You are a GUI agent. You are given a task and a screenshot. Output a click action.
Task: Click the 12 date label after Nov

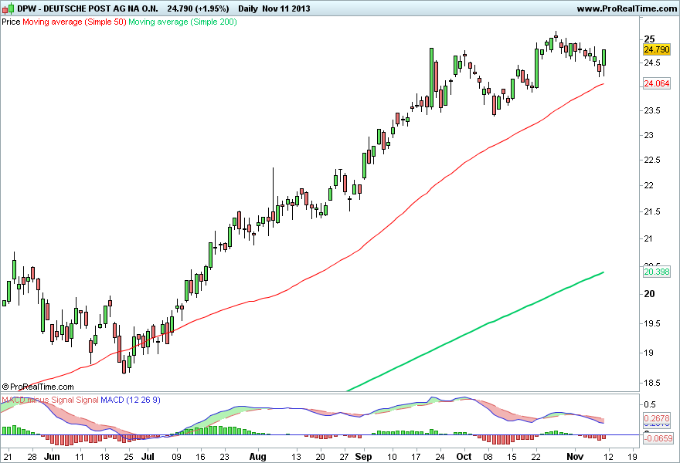click(x=608, y=457)
